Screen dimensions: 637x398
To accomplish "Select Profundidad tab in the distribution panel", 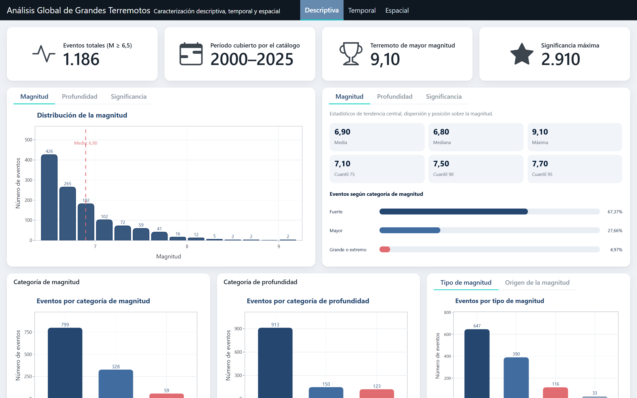I will [x=80, y=97].
